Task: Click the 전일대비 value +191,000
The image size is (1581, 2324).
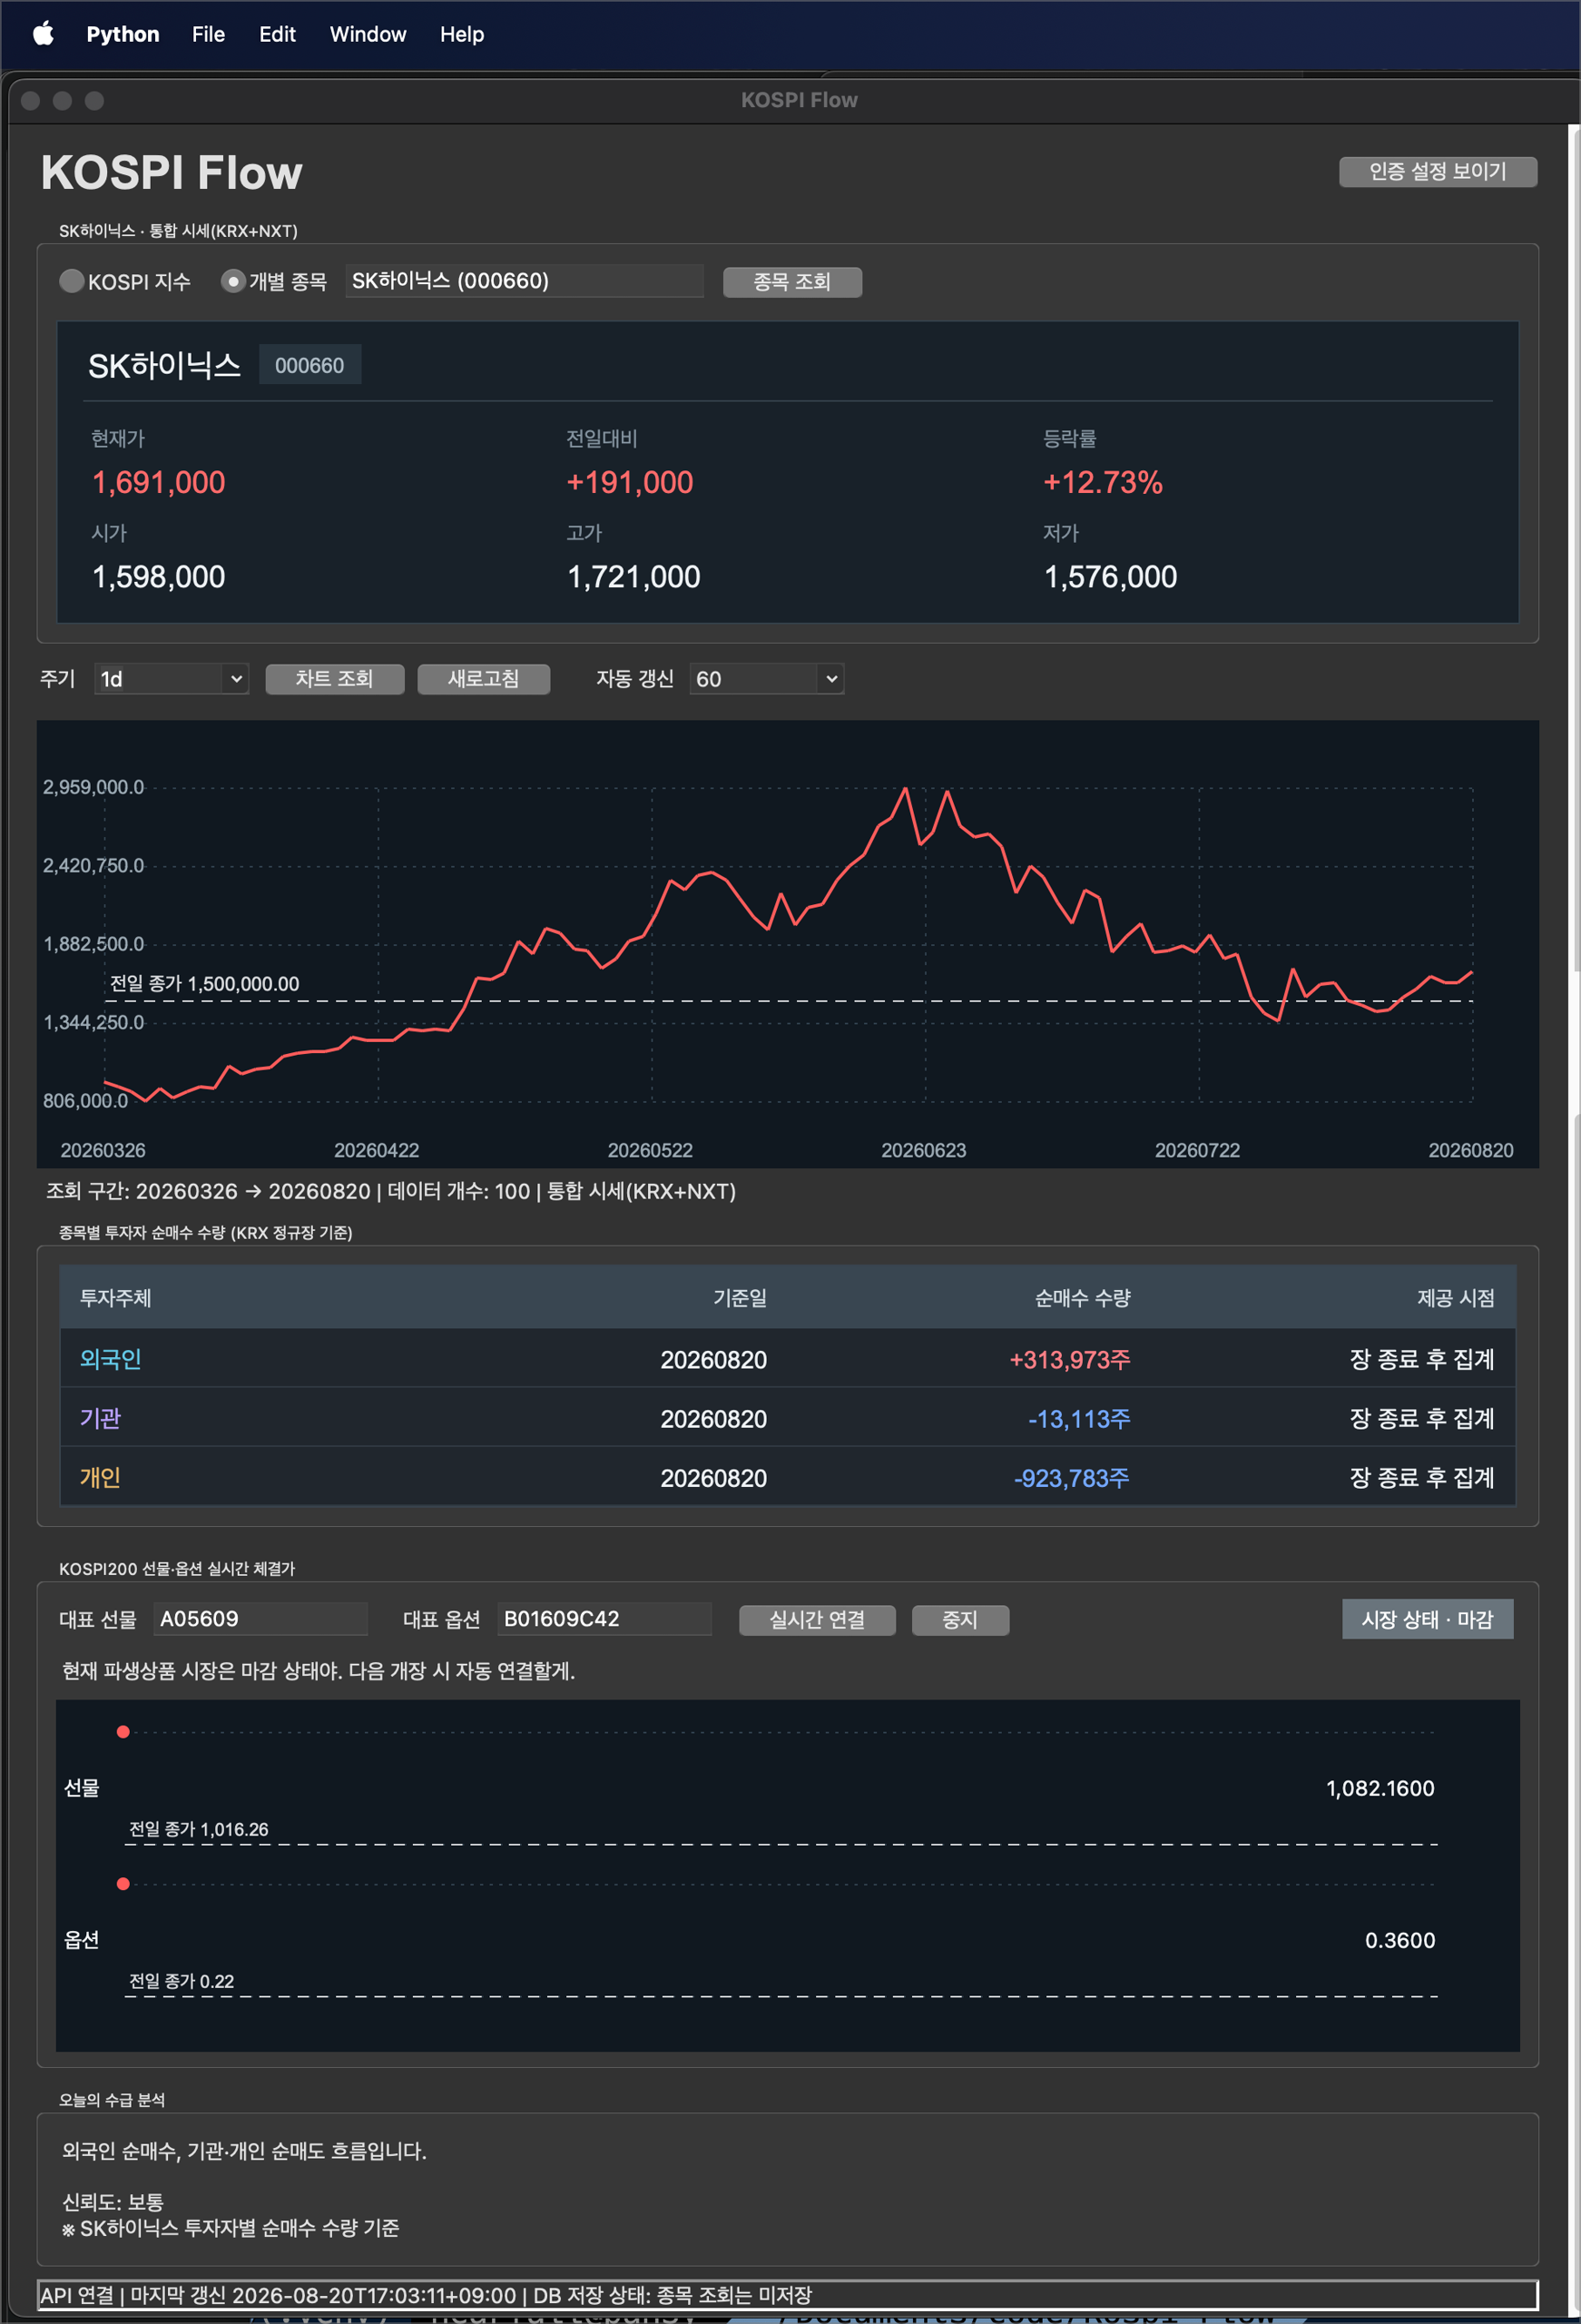Action: point(630,482)
